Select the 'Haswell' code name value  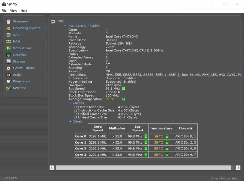pos(112,40)
